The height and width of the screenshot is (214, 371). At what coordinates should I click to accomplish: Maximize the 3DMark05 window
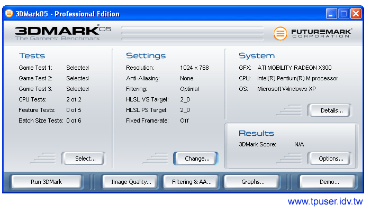point(344,14)
